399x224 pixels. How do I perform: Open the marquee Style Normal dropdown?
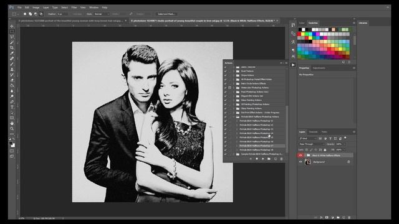(x=102, y=14)
